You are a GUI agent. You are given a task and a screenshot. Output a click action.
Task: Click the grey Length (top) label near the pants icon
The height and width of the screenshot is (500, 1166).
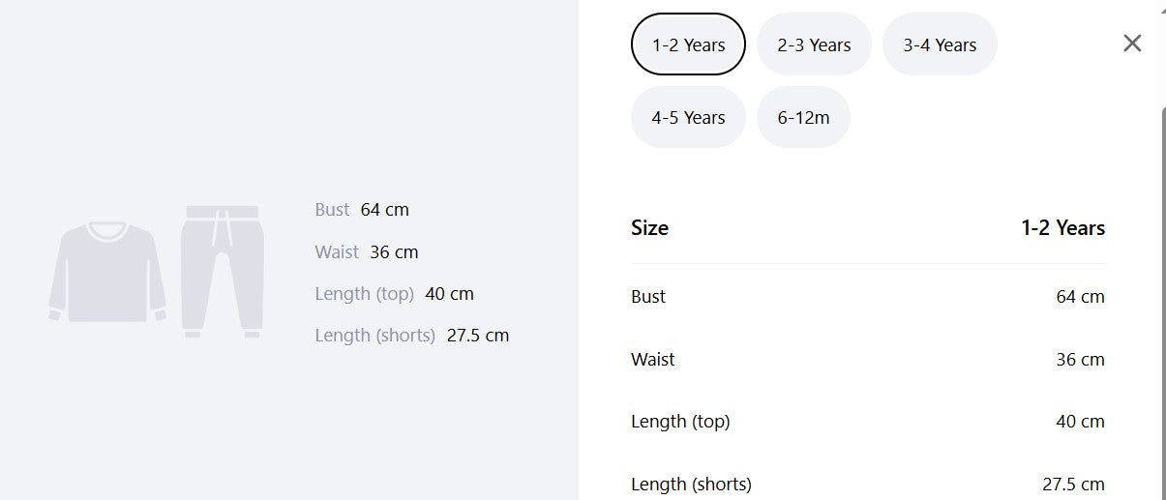pyautogui.click(x=364, y=294)
